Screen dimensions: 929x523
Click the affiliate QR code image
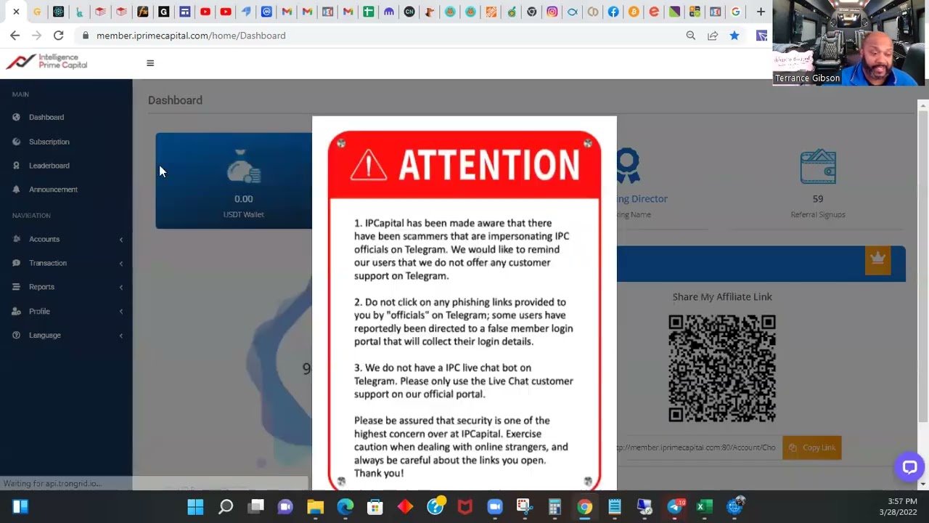pyautogui.click(x=722, y=368)
